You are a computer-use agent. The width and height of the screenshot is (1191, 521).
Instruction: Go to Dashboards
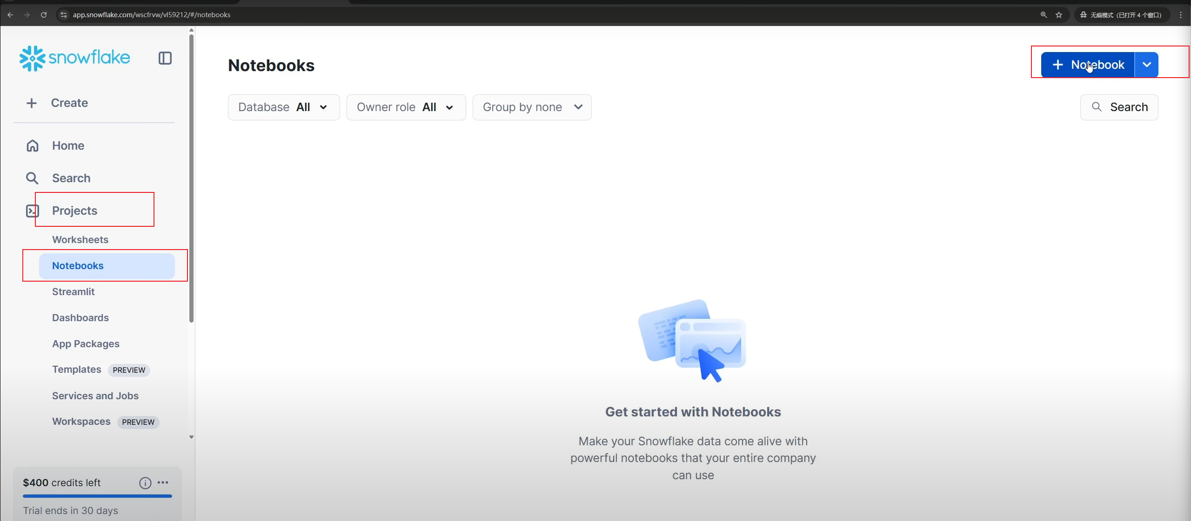coord(80,318)
